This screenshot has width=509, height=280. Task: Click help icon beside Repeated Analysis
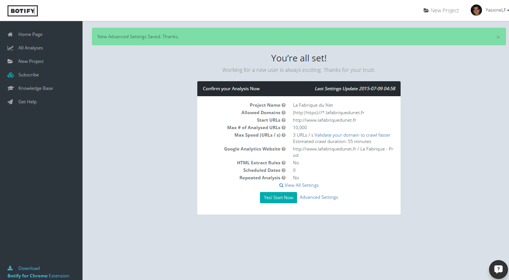click(x=284, y=178)
